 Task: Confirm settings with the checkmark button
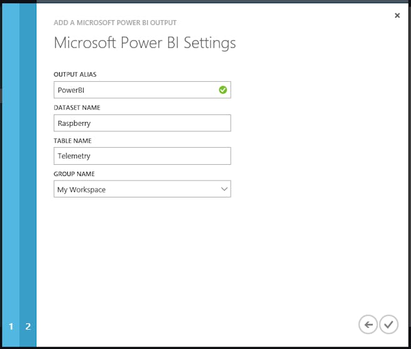coord(389,324)
